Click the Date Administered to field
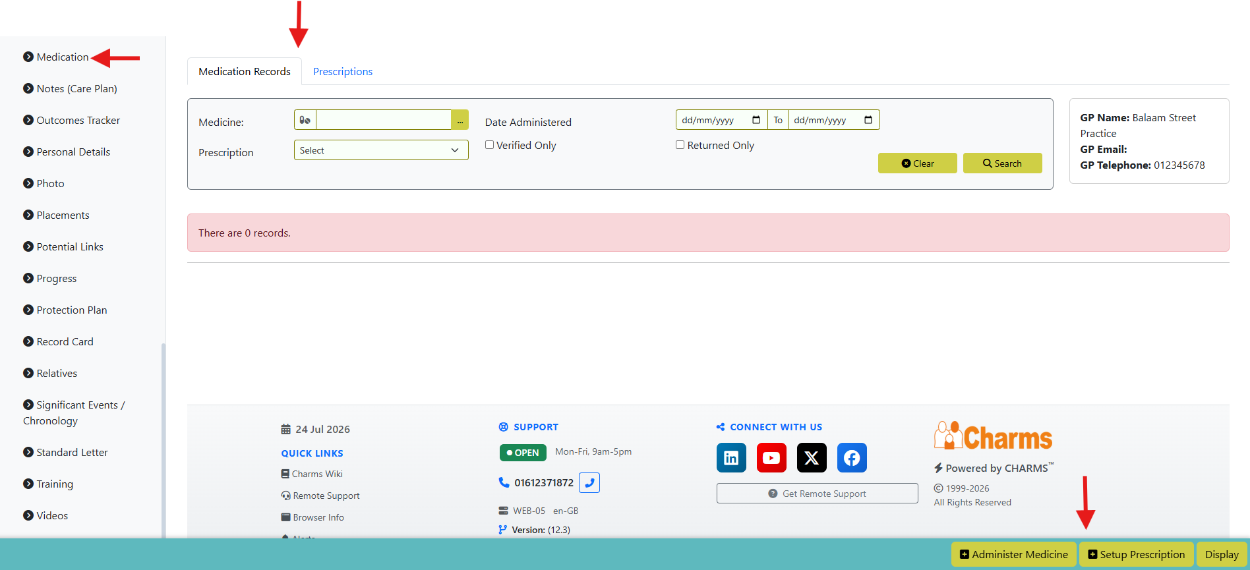Screen dimensions: 1250x570 [834, 120]
